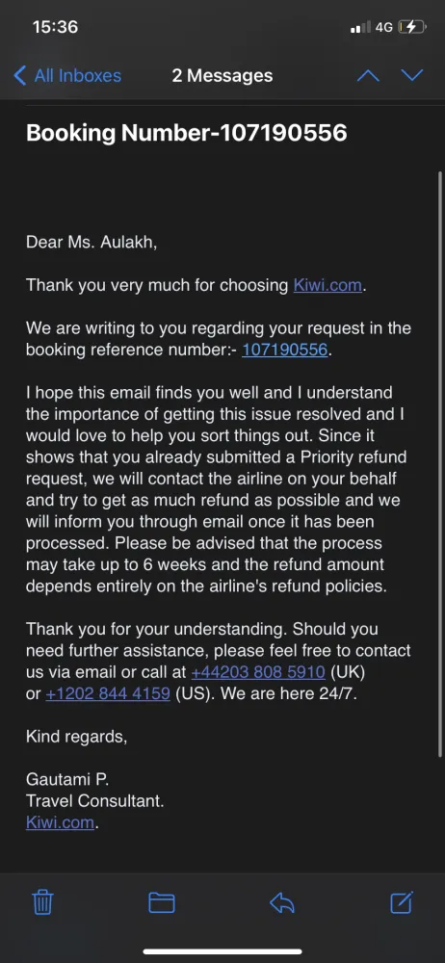The height and width of the screenshot is (963, 445).
Task: Delete this email with the trash icon
Action: (x=43, y=902)
